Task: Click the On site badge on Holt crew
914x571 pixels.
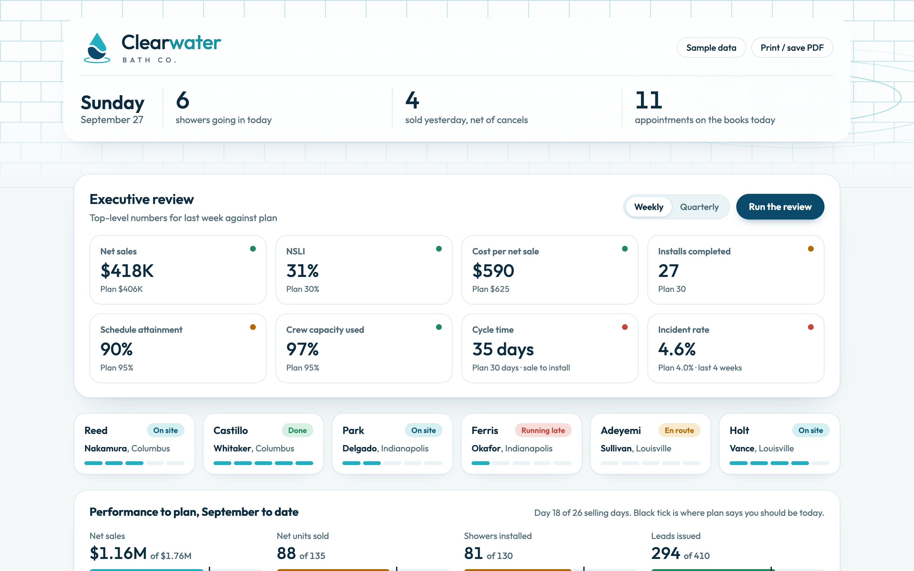Action: point(811,430)
